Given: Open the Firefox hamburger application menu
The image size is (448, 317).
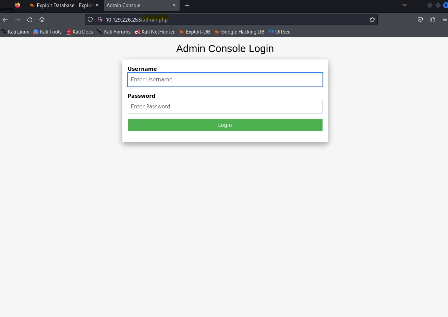Looking at the screenshot, I should 445,19.
